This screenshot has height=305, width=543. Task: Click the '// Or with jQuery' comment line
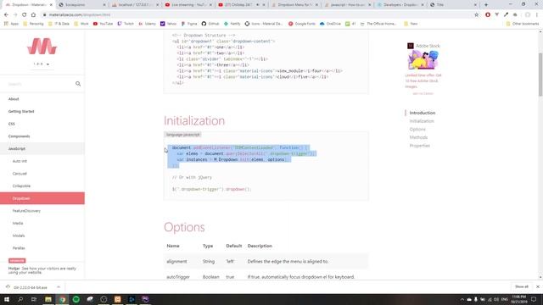(x=192, y=177)
